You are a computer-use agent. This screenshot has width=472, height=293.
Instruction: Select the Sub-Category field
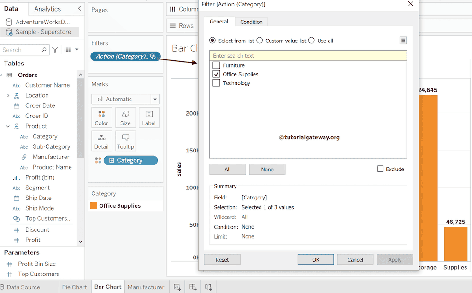coord(51,147)
